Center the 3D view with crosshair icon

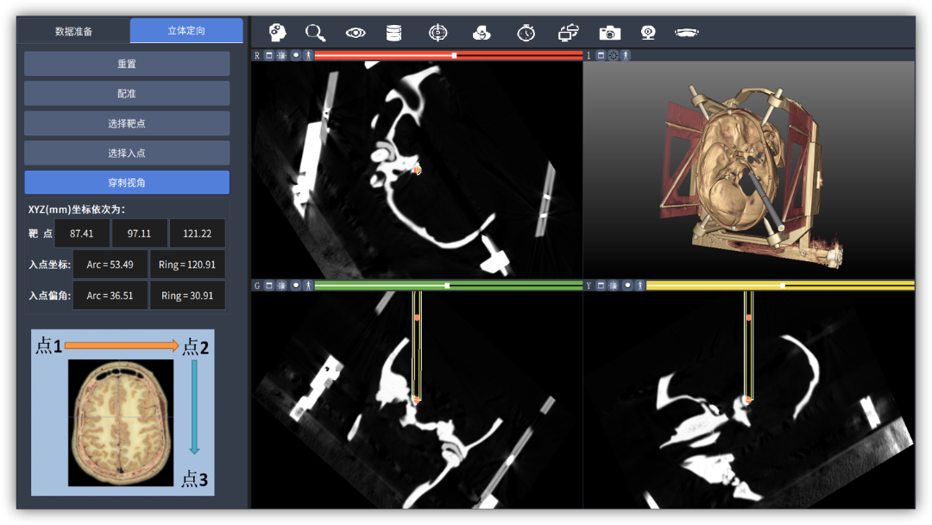[614, 55]
